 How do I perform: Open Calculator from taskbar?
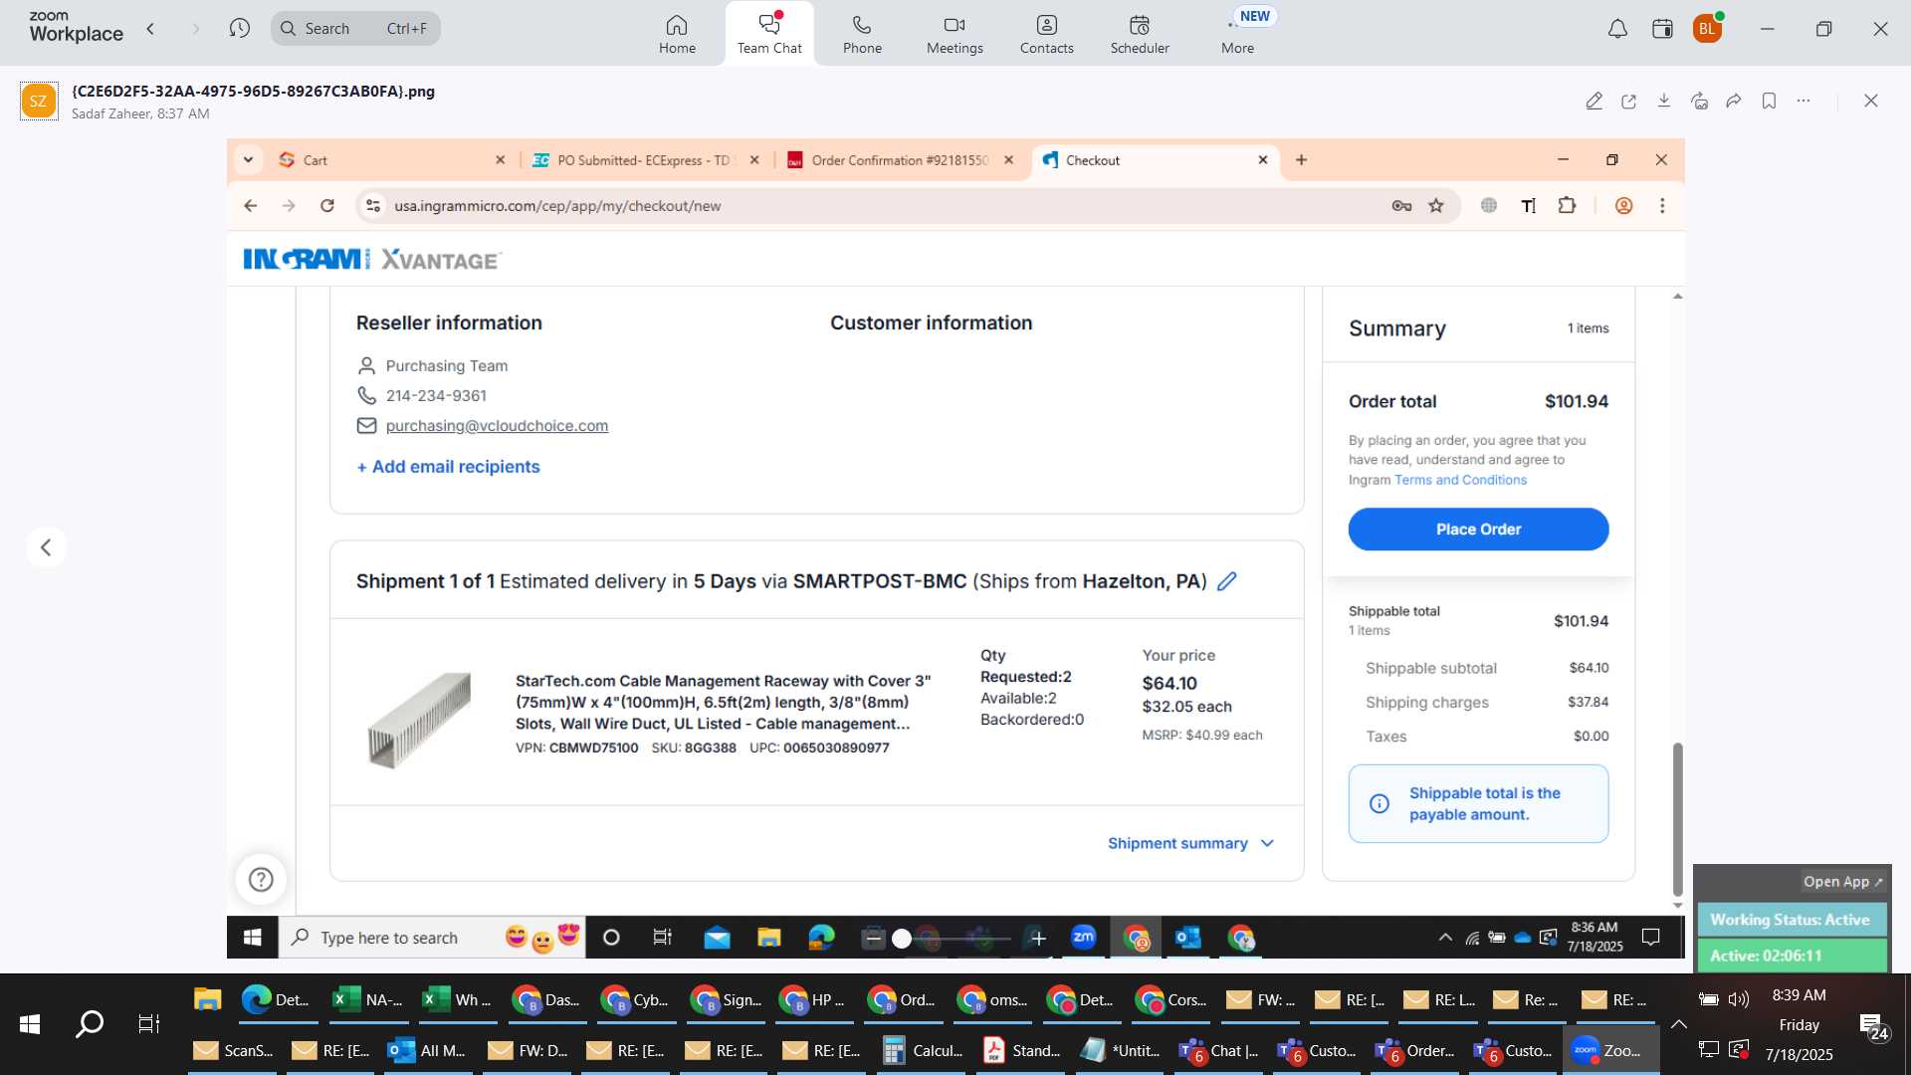pos(925,1050)
